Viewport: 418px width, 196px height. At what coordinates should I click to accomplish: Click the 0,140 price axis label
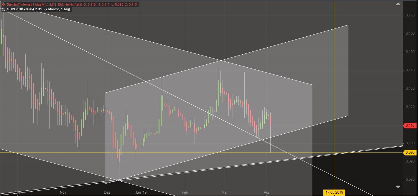tap(410, 70)
